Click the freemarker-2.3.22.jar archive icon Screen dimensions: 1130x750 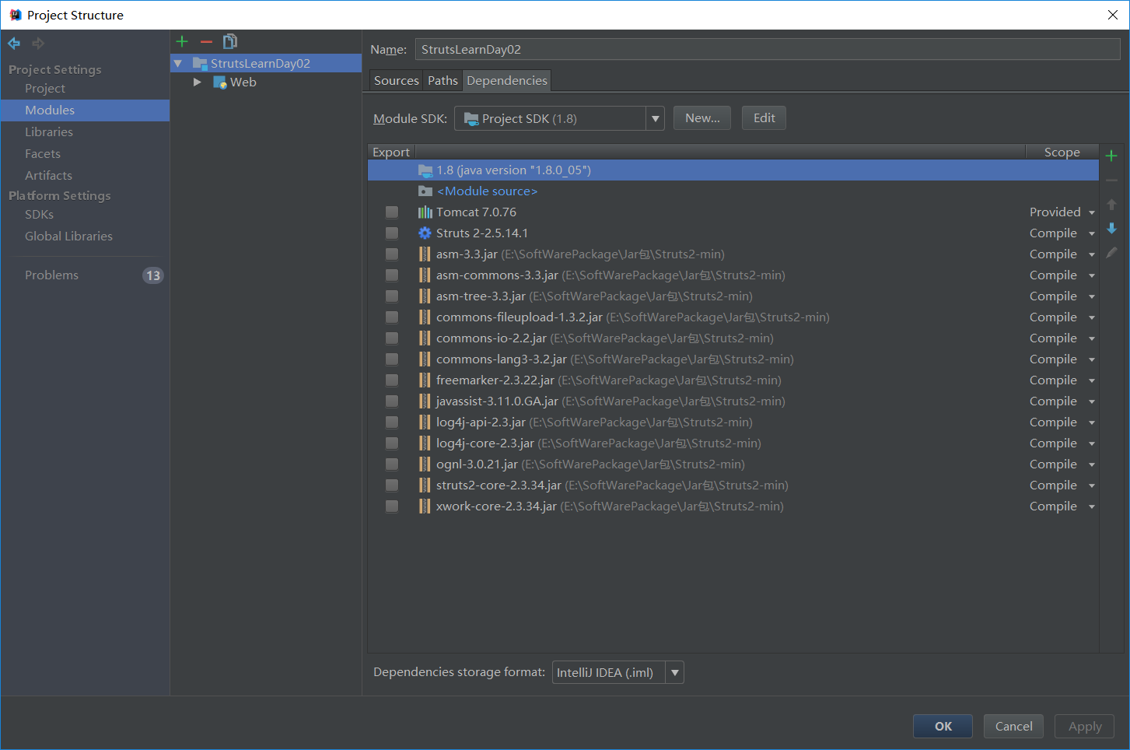(x=425, y=380)
